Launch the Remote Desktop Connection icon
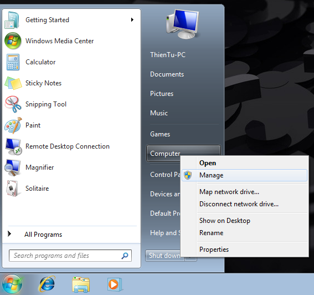Screen dimensions: 314x295 pyautogui.click(x=13, y=146)
